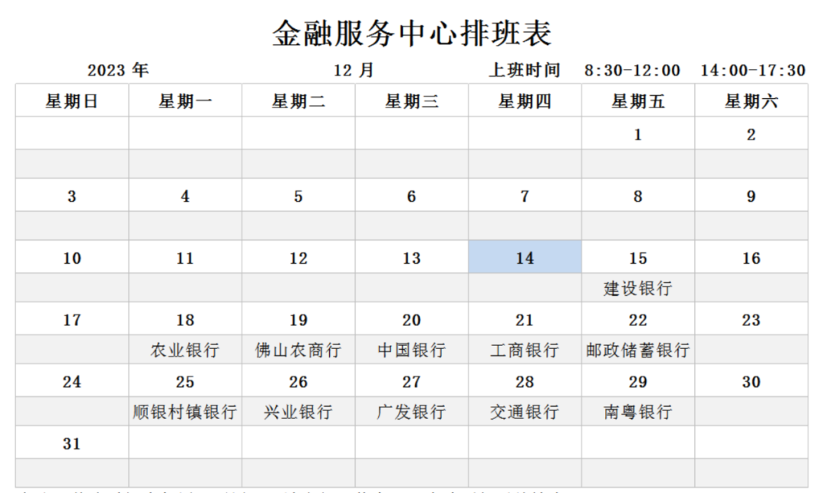Select the 顺银村镇银行 cell
Viewport: 823px width, 493px height.
185,411
